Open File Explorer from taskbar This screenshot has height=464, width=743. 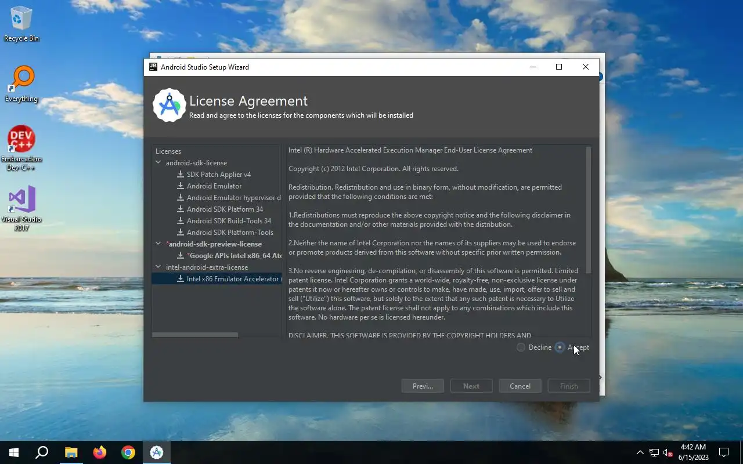(71, 452)
